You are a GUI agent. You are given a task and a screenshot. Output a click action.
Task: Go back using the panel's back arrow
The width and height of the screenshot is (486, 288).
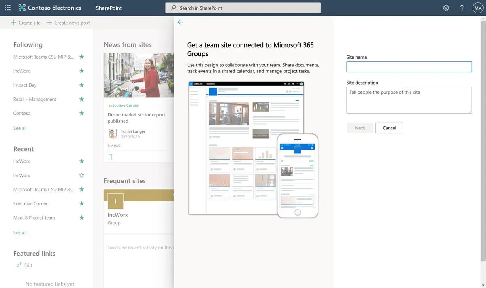click(x=181, y=22)
